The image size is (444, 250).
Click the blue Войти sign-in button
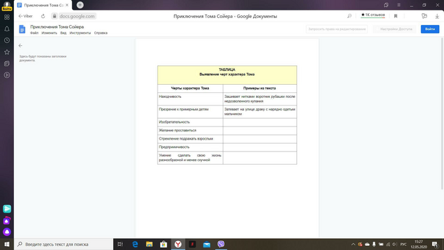(430, 29)
